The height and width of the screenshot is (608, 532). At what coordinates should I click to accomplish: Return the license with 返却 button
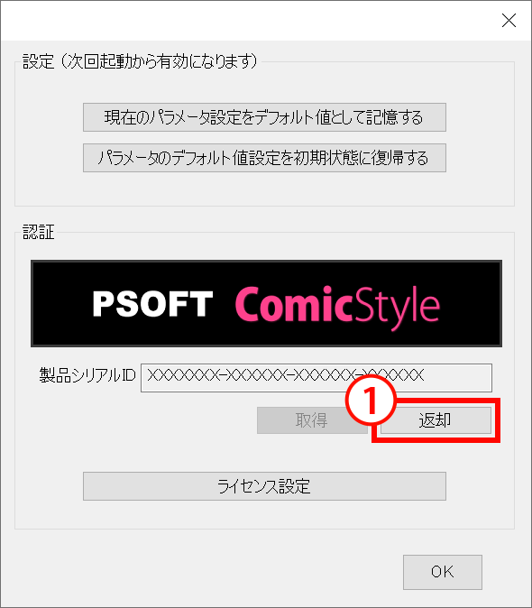[436, 420]
